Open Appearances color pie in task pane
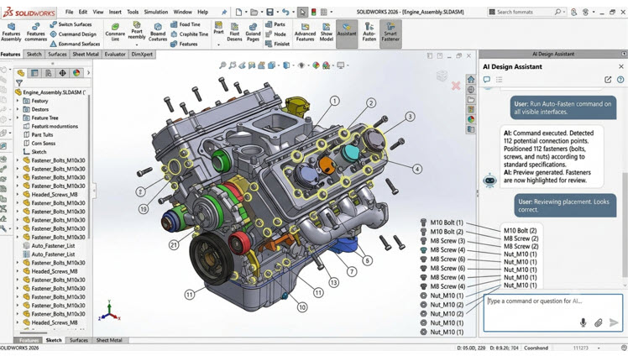 [471, 119]
